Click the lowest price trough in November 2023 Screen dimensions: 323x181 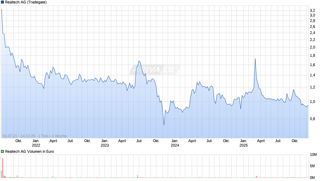click(x=164, y=125)
